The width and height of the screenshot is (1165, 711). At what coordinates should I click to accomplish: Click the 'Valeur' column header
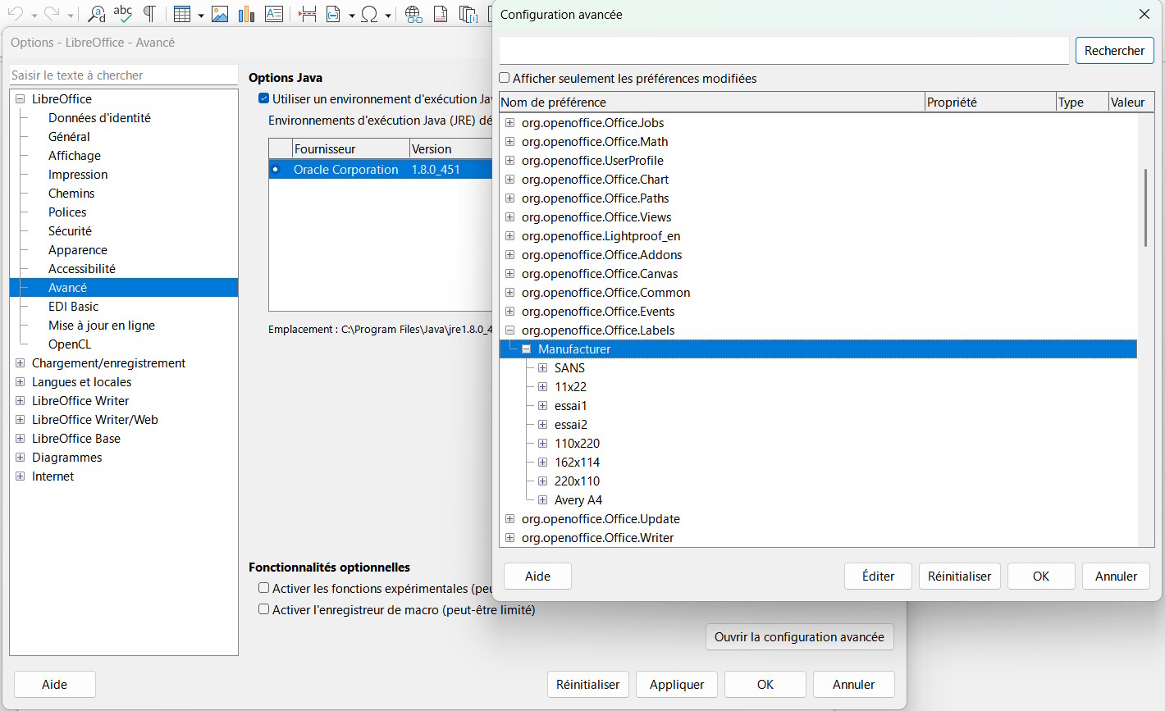(1131, 102)
